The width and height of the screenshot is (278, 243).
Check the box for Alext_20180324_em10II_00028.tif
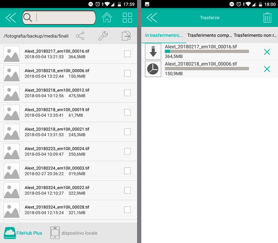coord(127,210)
